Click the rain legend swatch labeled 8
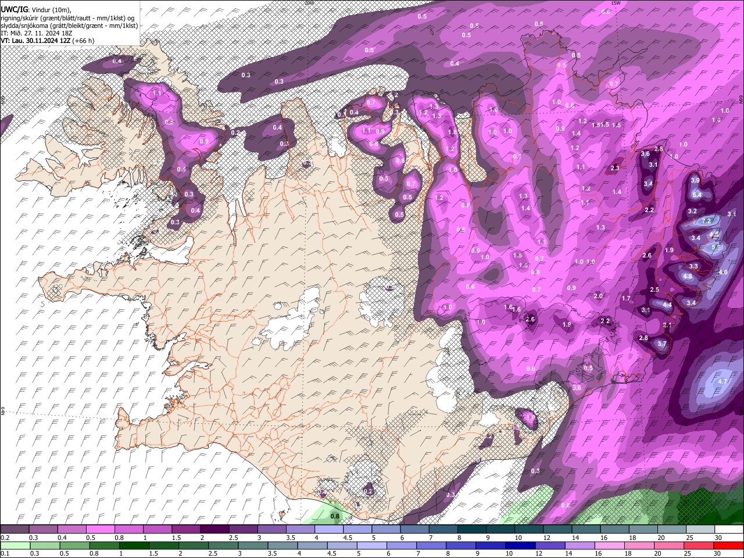This screenshot has width=744, height=558. [x=461, y=545]
